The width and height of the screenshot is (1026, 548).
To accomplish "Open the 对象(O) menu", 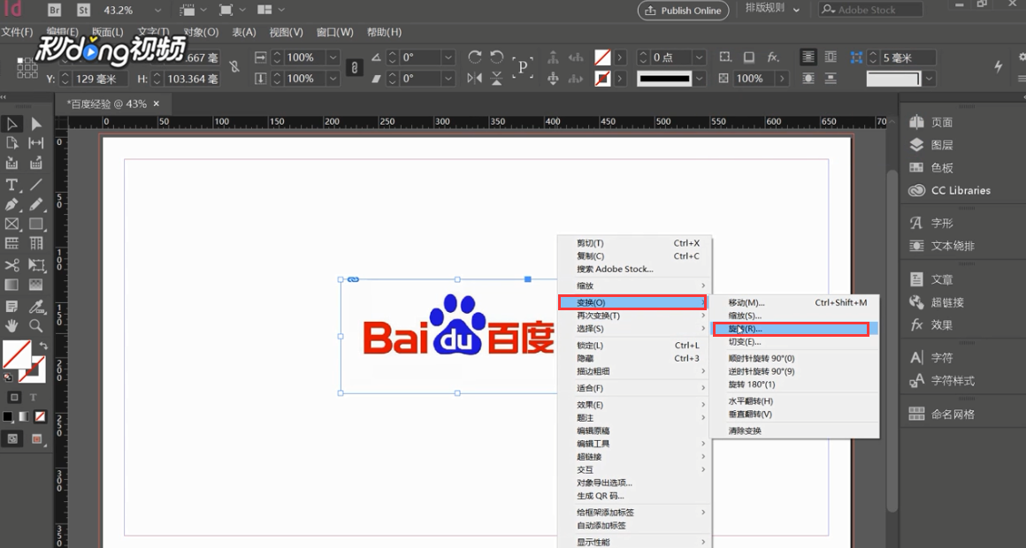I will coord(201,32).
